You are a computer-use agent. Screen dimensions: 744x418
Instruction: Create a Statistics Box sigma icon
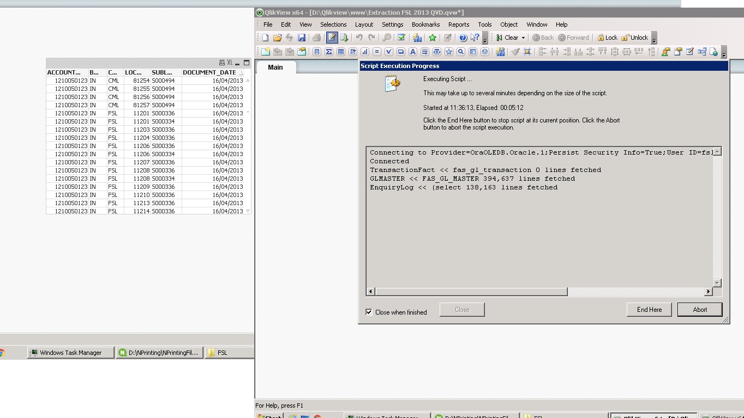coord(329,52)
